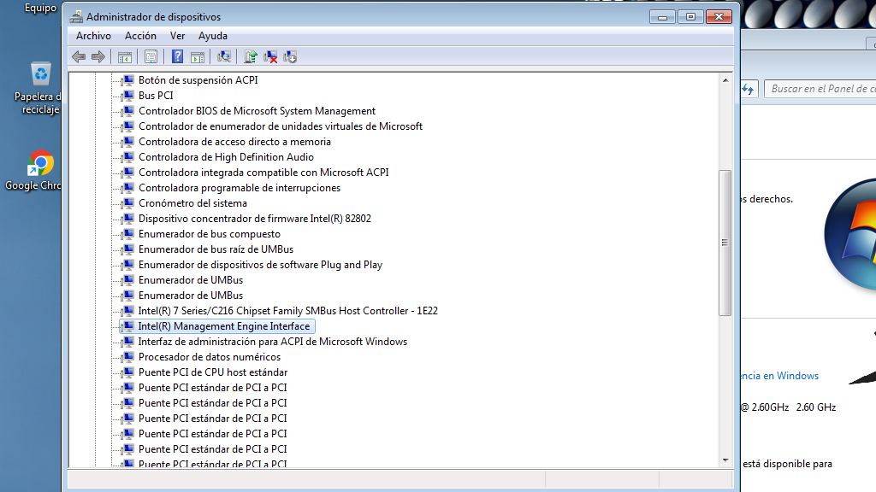Click the icon beside Procesador de datos numéricos

click(128, 356)
